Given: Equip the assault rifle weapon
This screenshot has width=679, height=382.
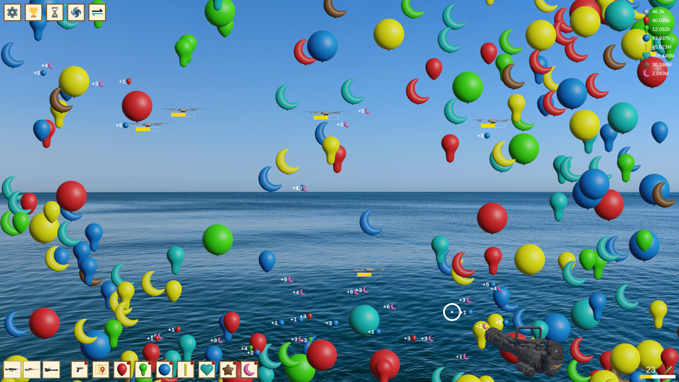Looking at the screenshot, I should point(12,369).
